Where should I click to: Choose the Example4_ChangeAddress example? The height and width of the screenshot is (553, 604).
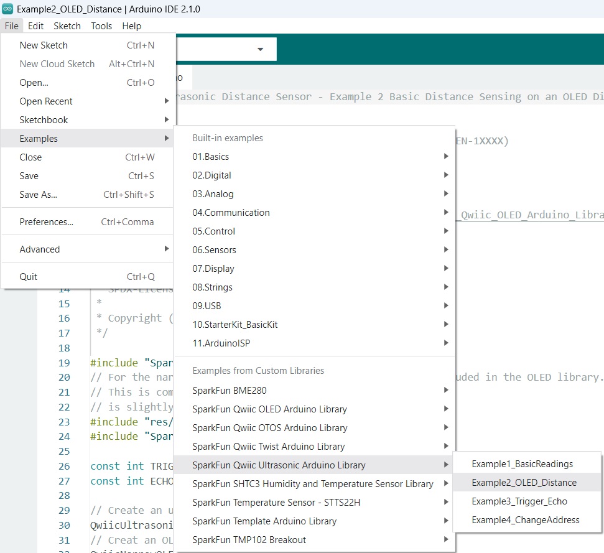tap(525, 520)
